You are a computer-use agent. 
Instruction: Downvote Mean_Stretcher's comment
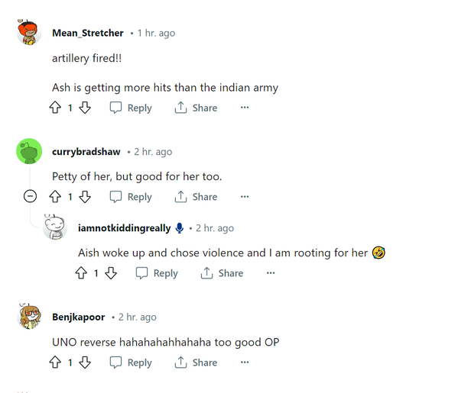tap(85, 108)
